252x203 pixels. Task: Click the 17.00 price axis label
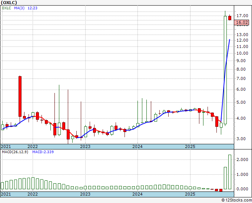pyautogui.click(x=242, y=16)
